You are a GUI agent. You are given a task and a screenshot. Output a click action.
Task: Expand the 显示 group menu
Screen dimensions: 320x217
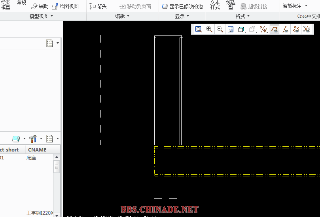(x=182, y=16)
